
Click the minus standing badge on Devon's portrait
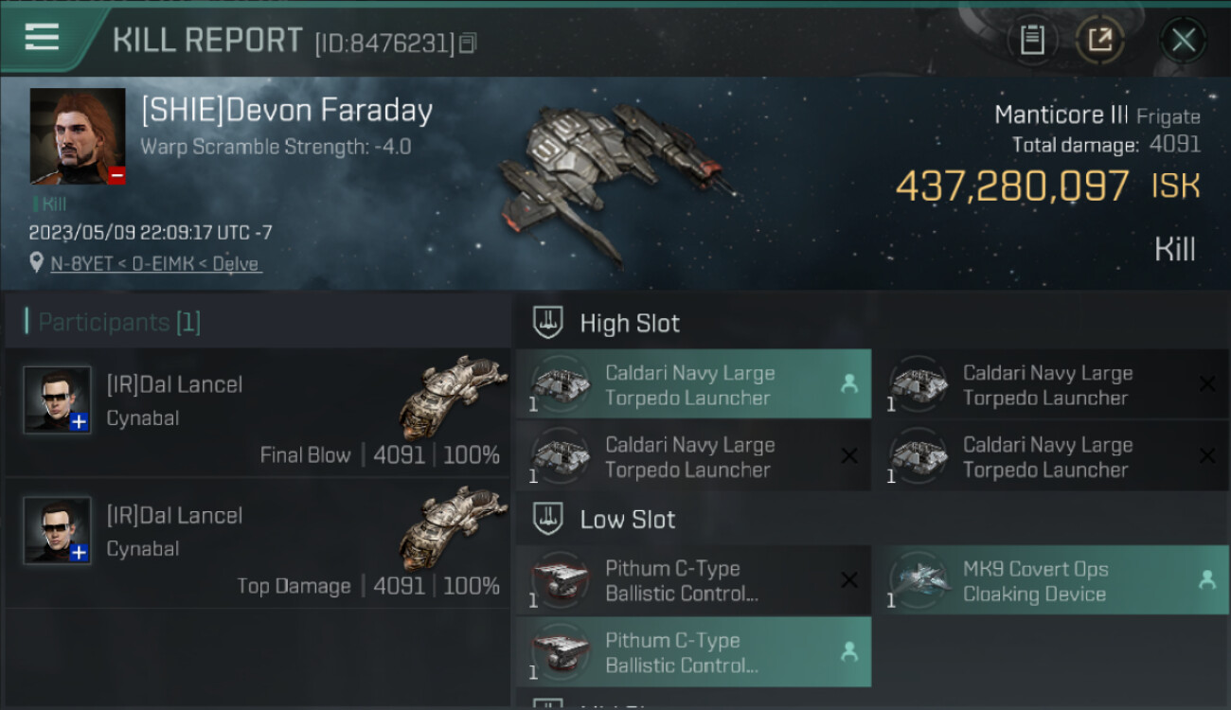coord(116,175)
